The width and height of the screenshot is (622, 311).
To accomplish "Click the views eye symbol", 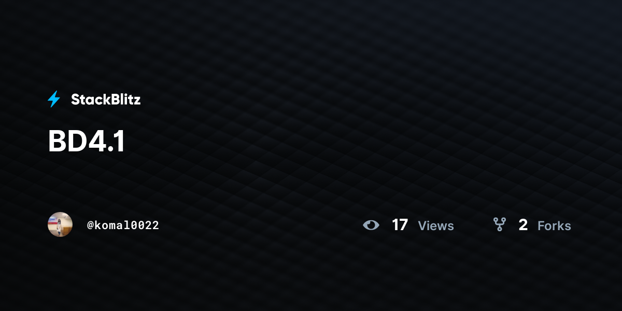I will [371, 225].
